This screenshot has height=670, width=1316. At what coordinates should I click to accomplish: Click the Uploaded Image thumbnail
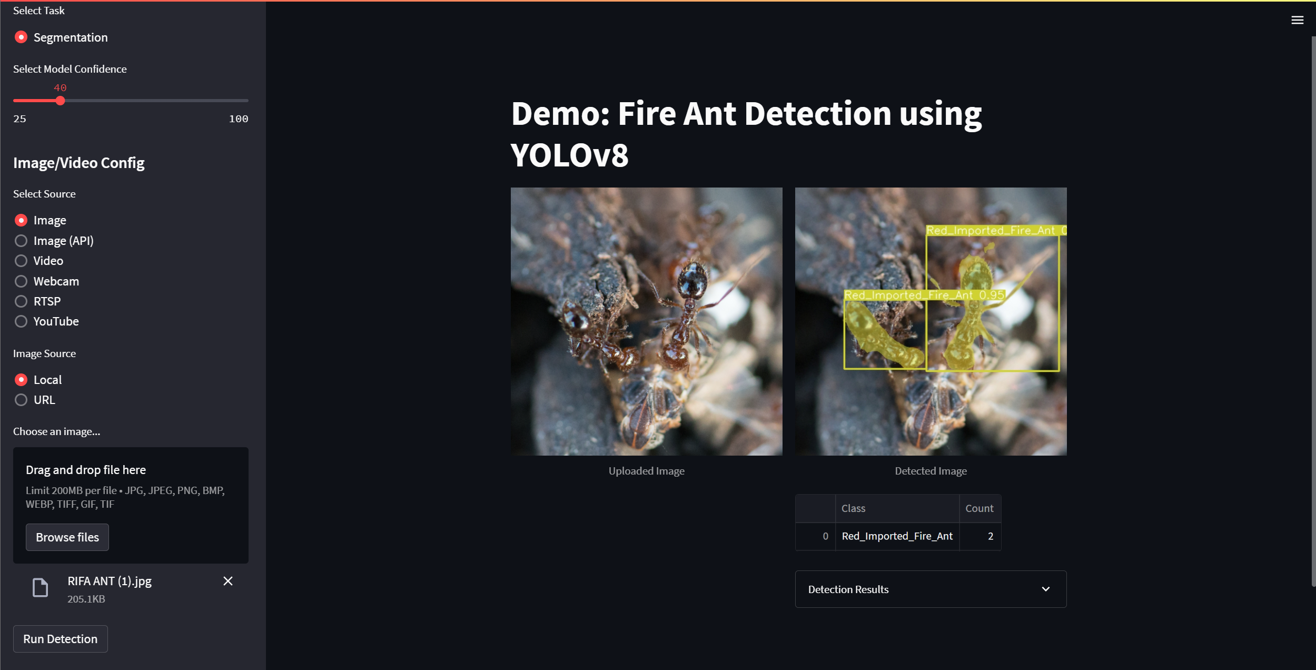coord(646,321)
